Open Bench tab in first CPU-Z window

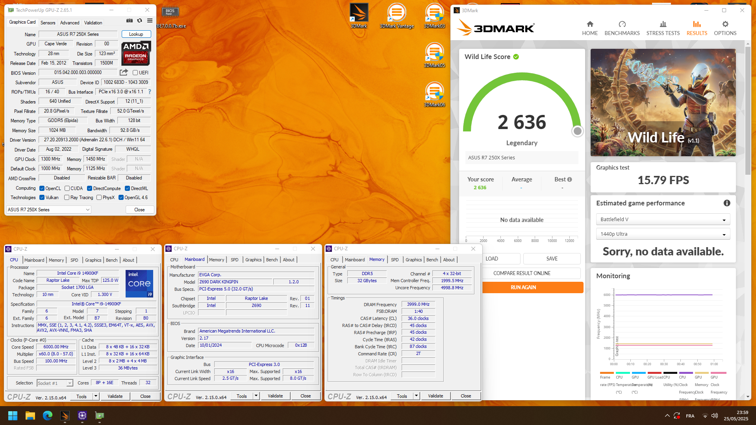[112, 260]
